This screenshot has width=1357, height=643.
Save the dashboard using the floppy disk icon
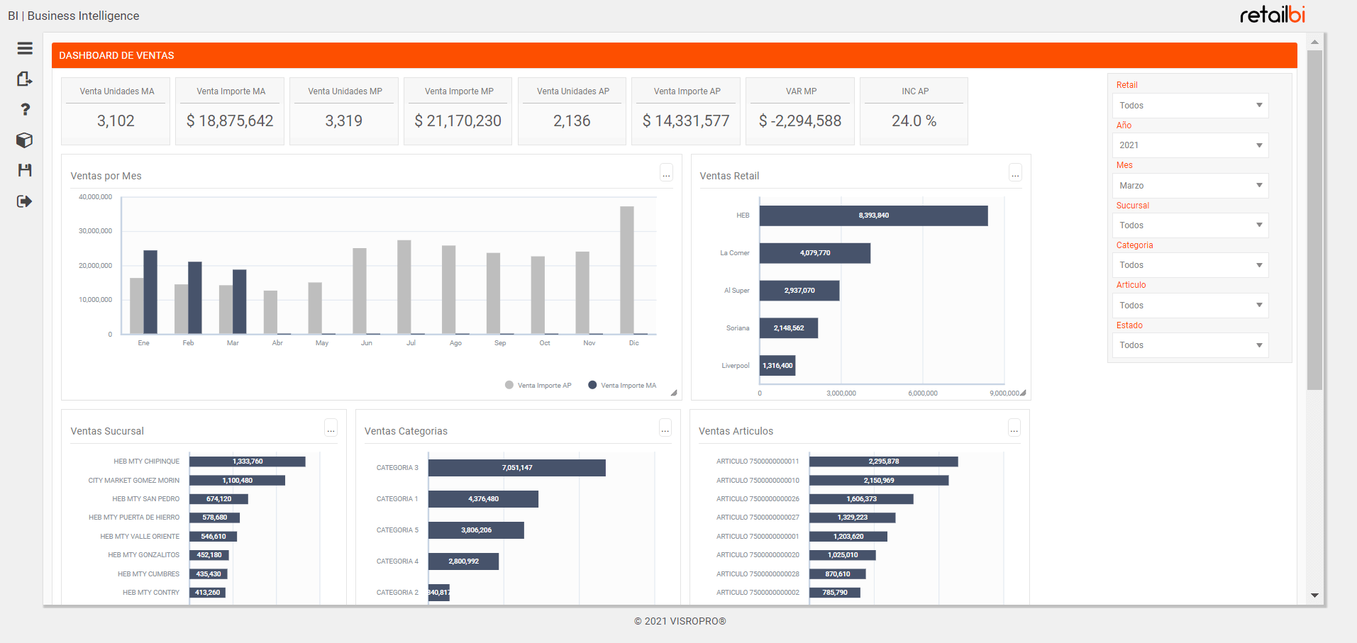point(24,170)
